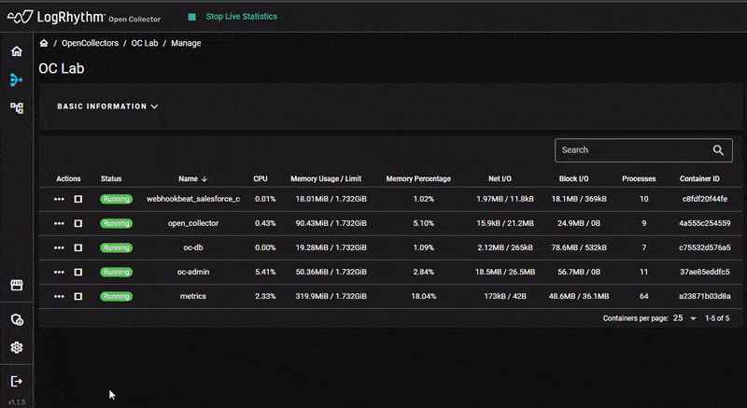
Task: Click the logout icon in sidebar
Action: point(17,381)
